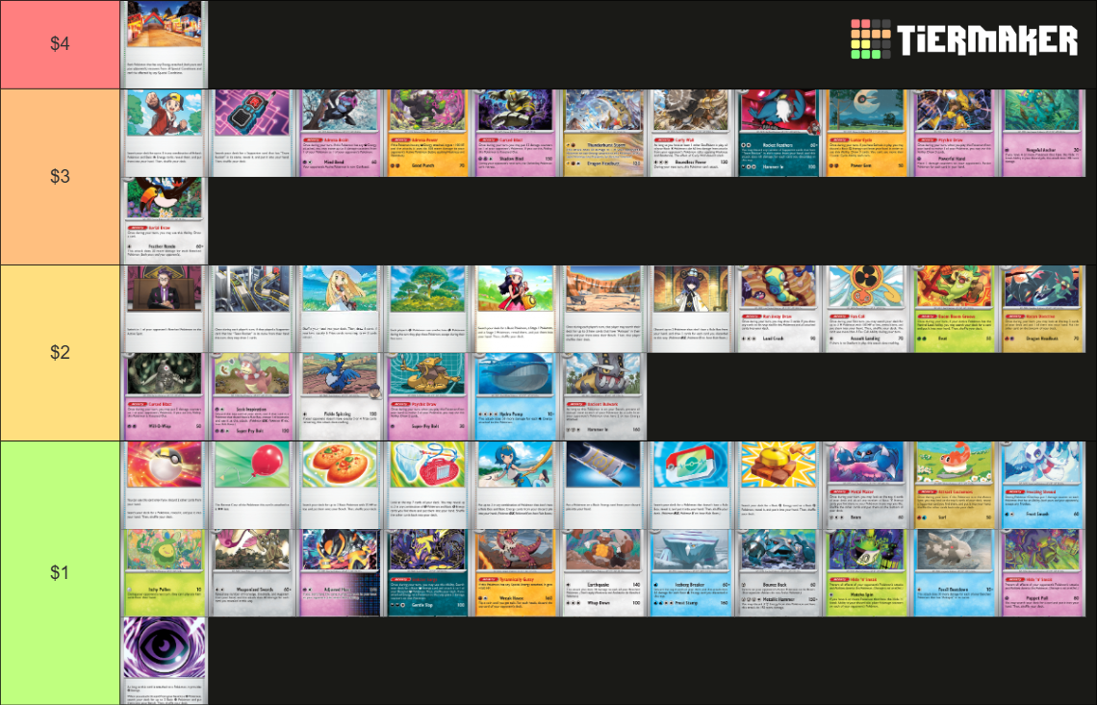The image size is (1097, 705).
Task: Select the Poppet Pull pink card
Action: [x=1042, y=573]
